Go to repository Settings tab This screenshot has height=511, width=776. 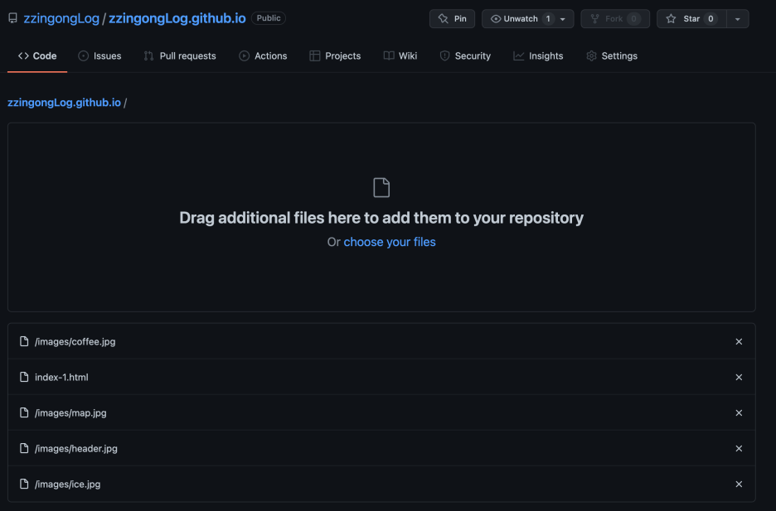(x=612, y=55)
